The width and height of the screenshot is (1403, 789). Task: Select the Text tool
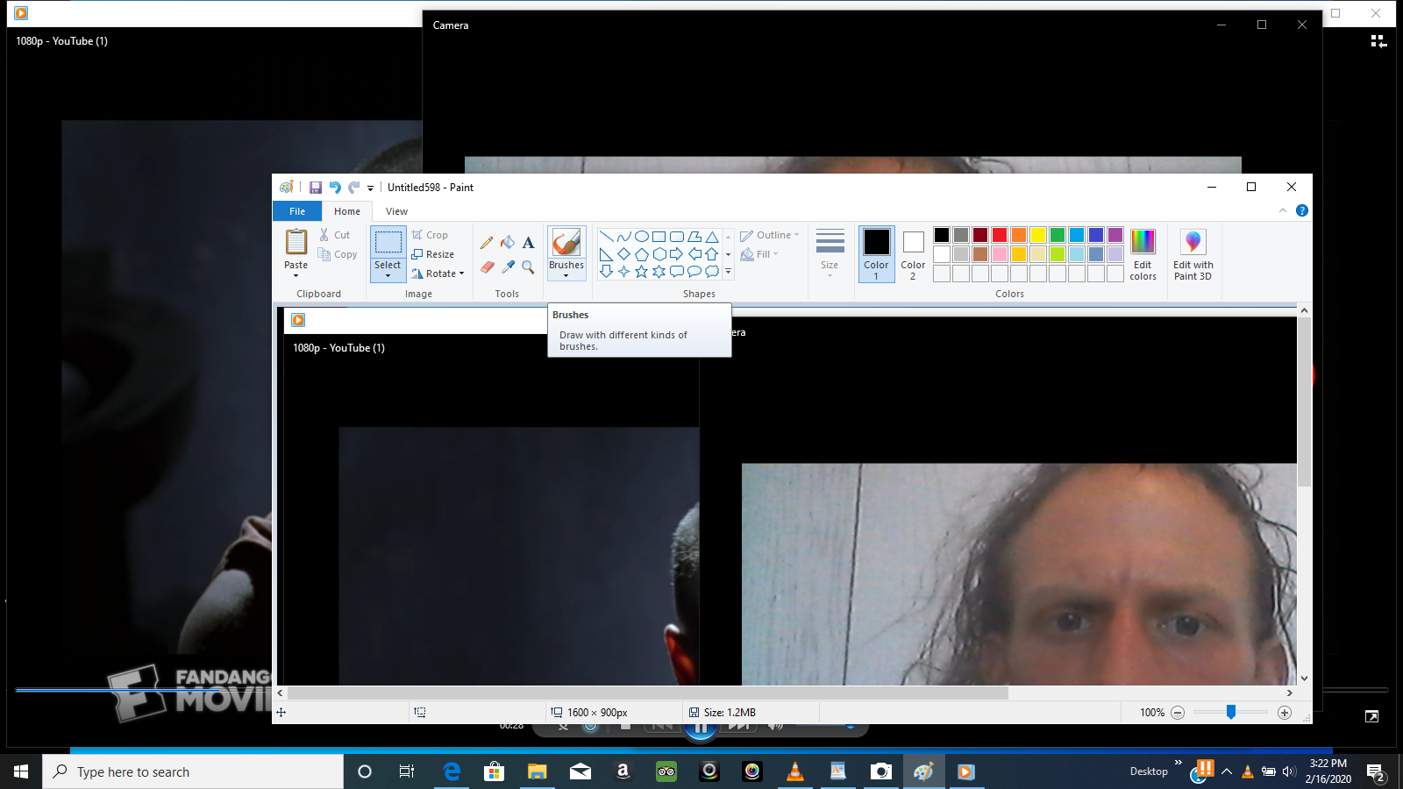(x=528, y=242)
